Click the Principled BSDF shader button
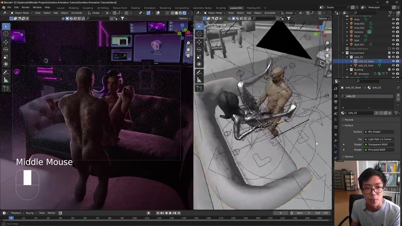This screenshot has height=226, width=402. [378, 150]
